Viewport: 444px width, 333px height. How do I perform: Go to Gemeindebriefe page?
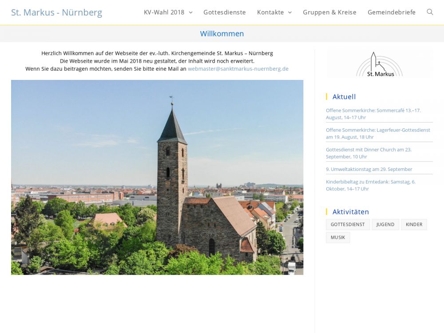click(391, 12)
